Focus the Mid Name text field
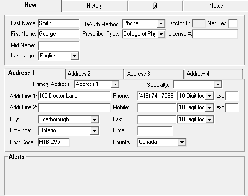 tap(58, 46)
